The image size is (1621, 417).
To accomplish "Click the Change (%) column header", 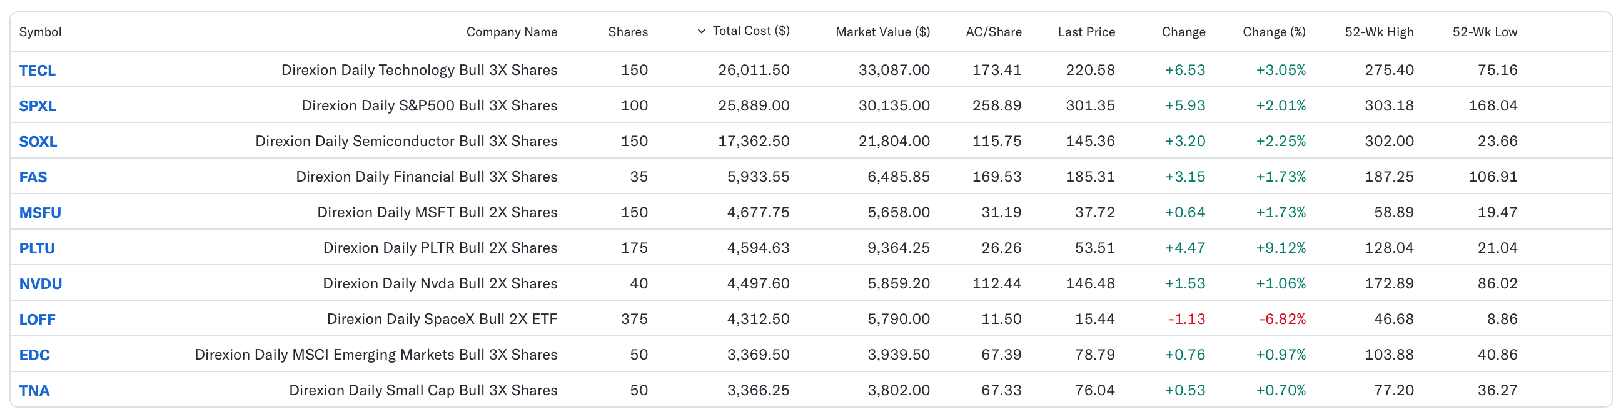I will (1274, 32).
